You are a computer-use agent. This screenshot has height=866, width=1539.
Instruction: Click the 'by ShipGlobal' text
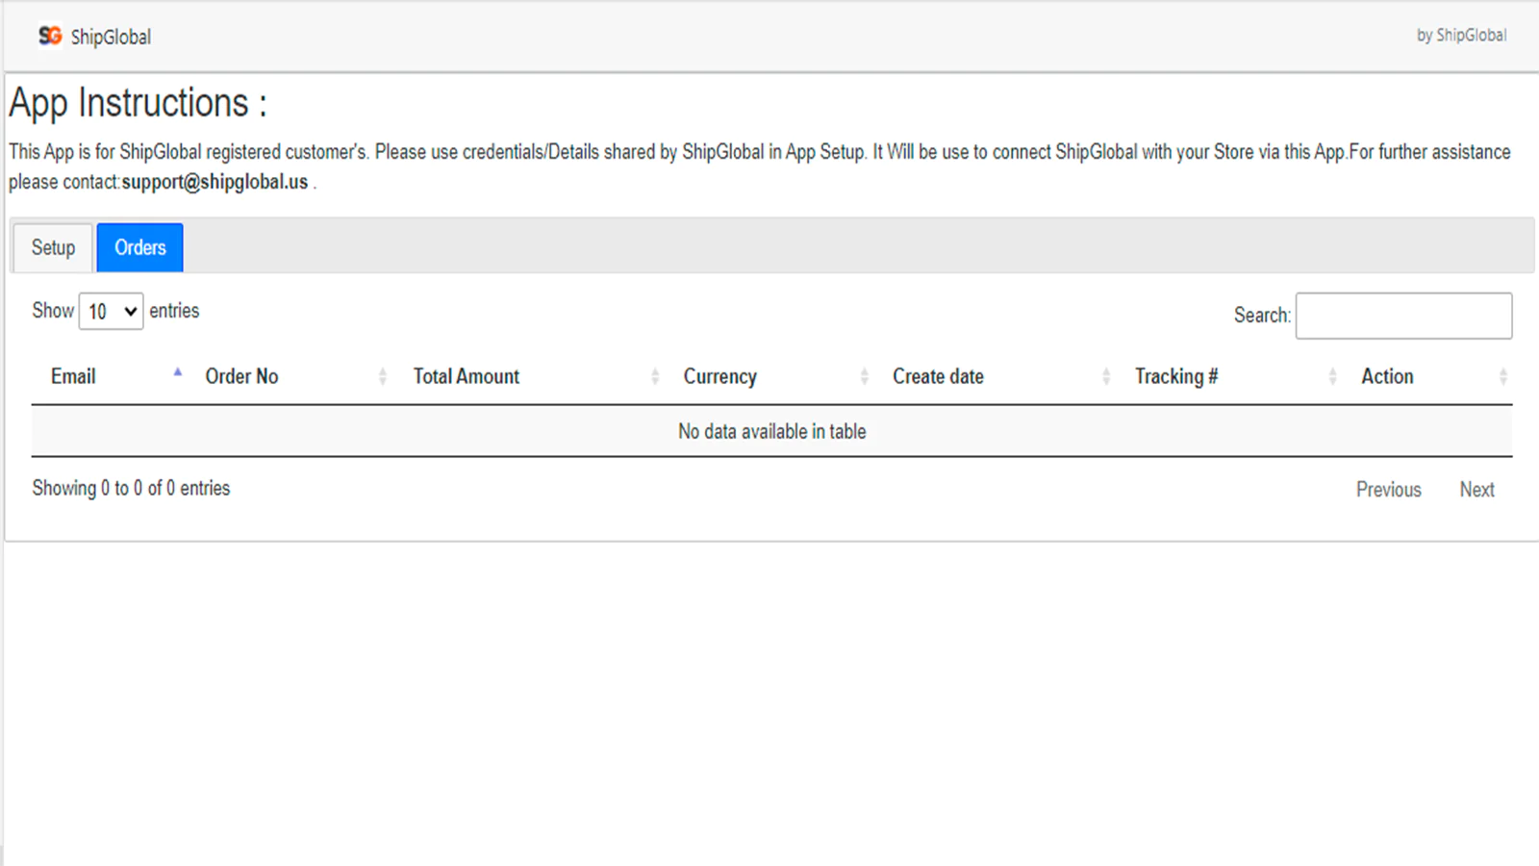coord(1461,36)
